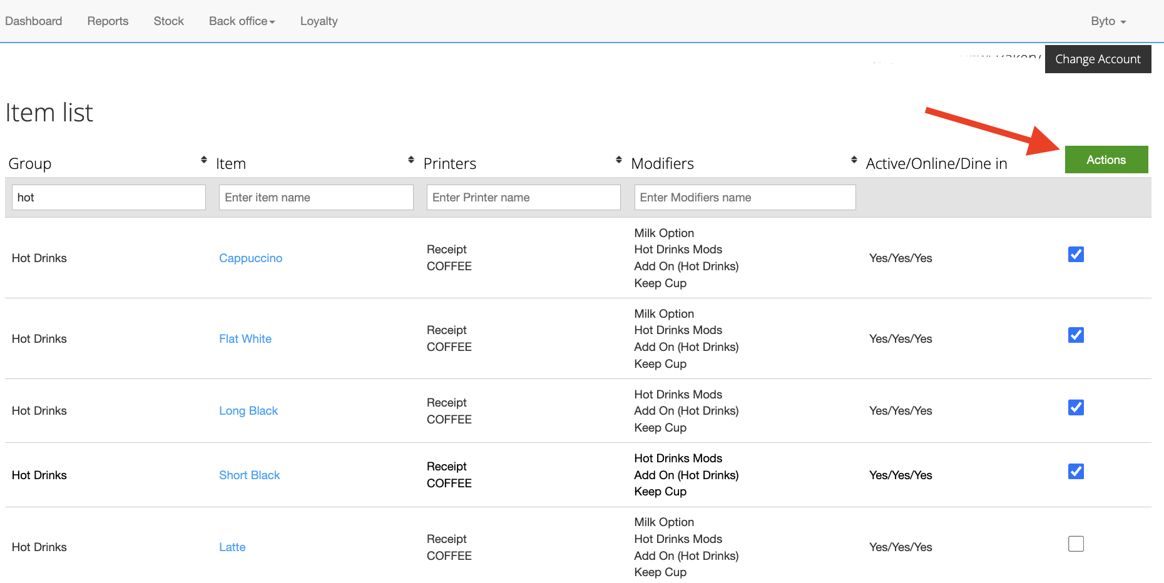Expand the Back office dropdown menu
Image resolution: width=1164 pixels, height=583 pixels.
point(242,21)
